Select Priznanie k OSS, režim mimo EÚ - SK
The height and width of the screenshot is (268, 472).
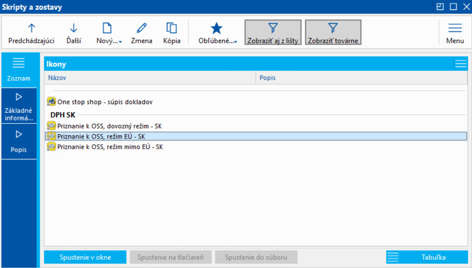click(x=256, y=147)
